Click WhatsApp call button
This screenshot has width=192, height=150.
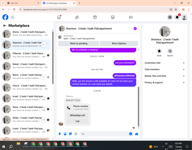[x=78, y=115]
